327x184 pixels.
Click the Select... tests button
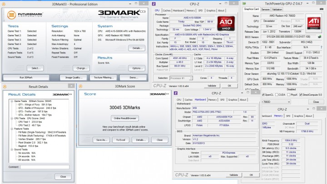pyautogui.click(x=35, y=68)
